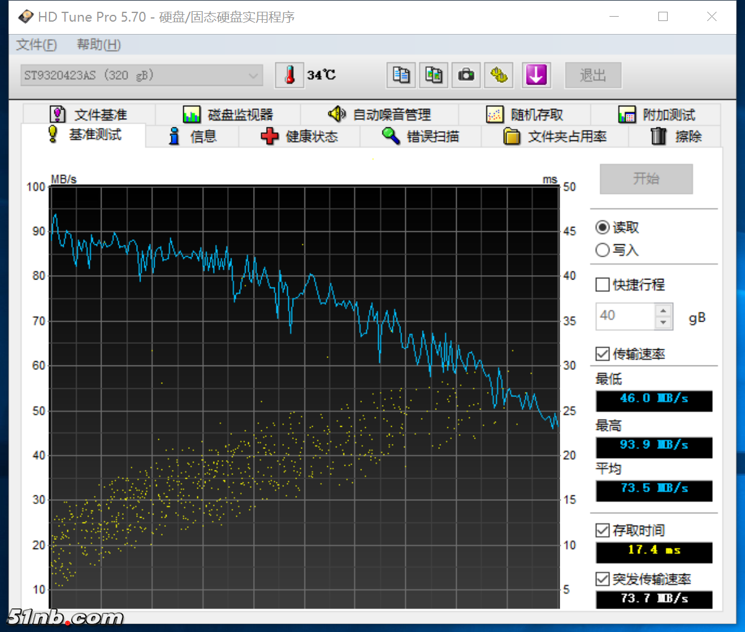
Task: Select the 写入 radio button
Action: coord(602,250)
